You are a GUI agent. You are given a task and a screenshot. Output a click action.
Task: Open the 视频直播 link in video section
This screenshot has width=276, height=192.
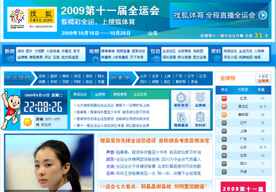(x=123, y=51)
